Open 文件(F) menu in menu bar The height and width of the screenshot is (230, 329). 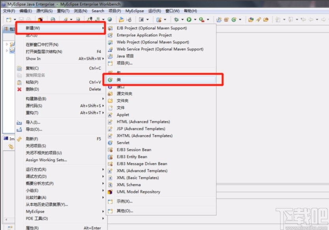tap(9, 11)
